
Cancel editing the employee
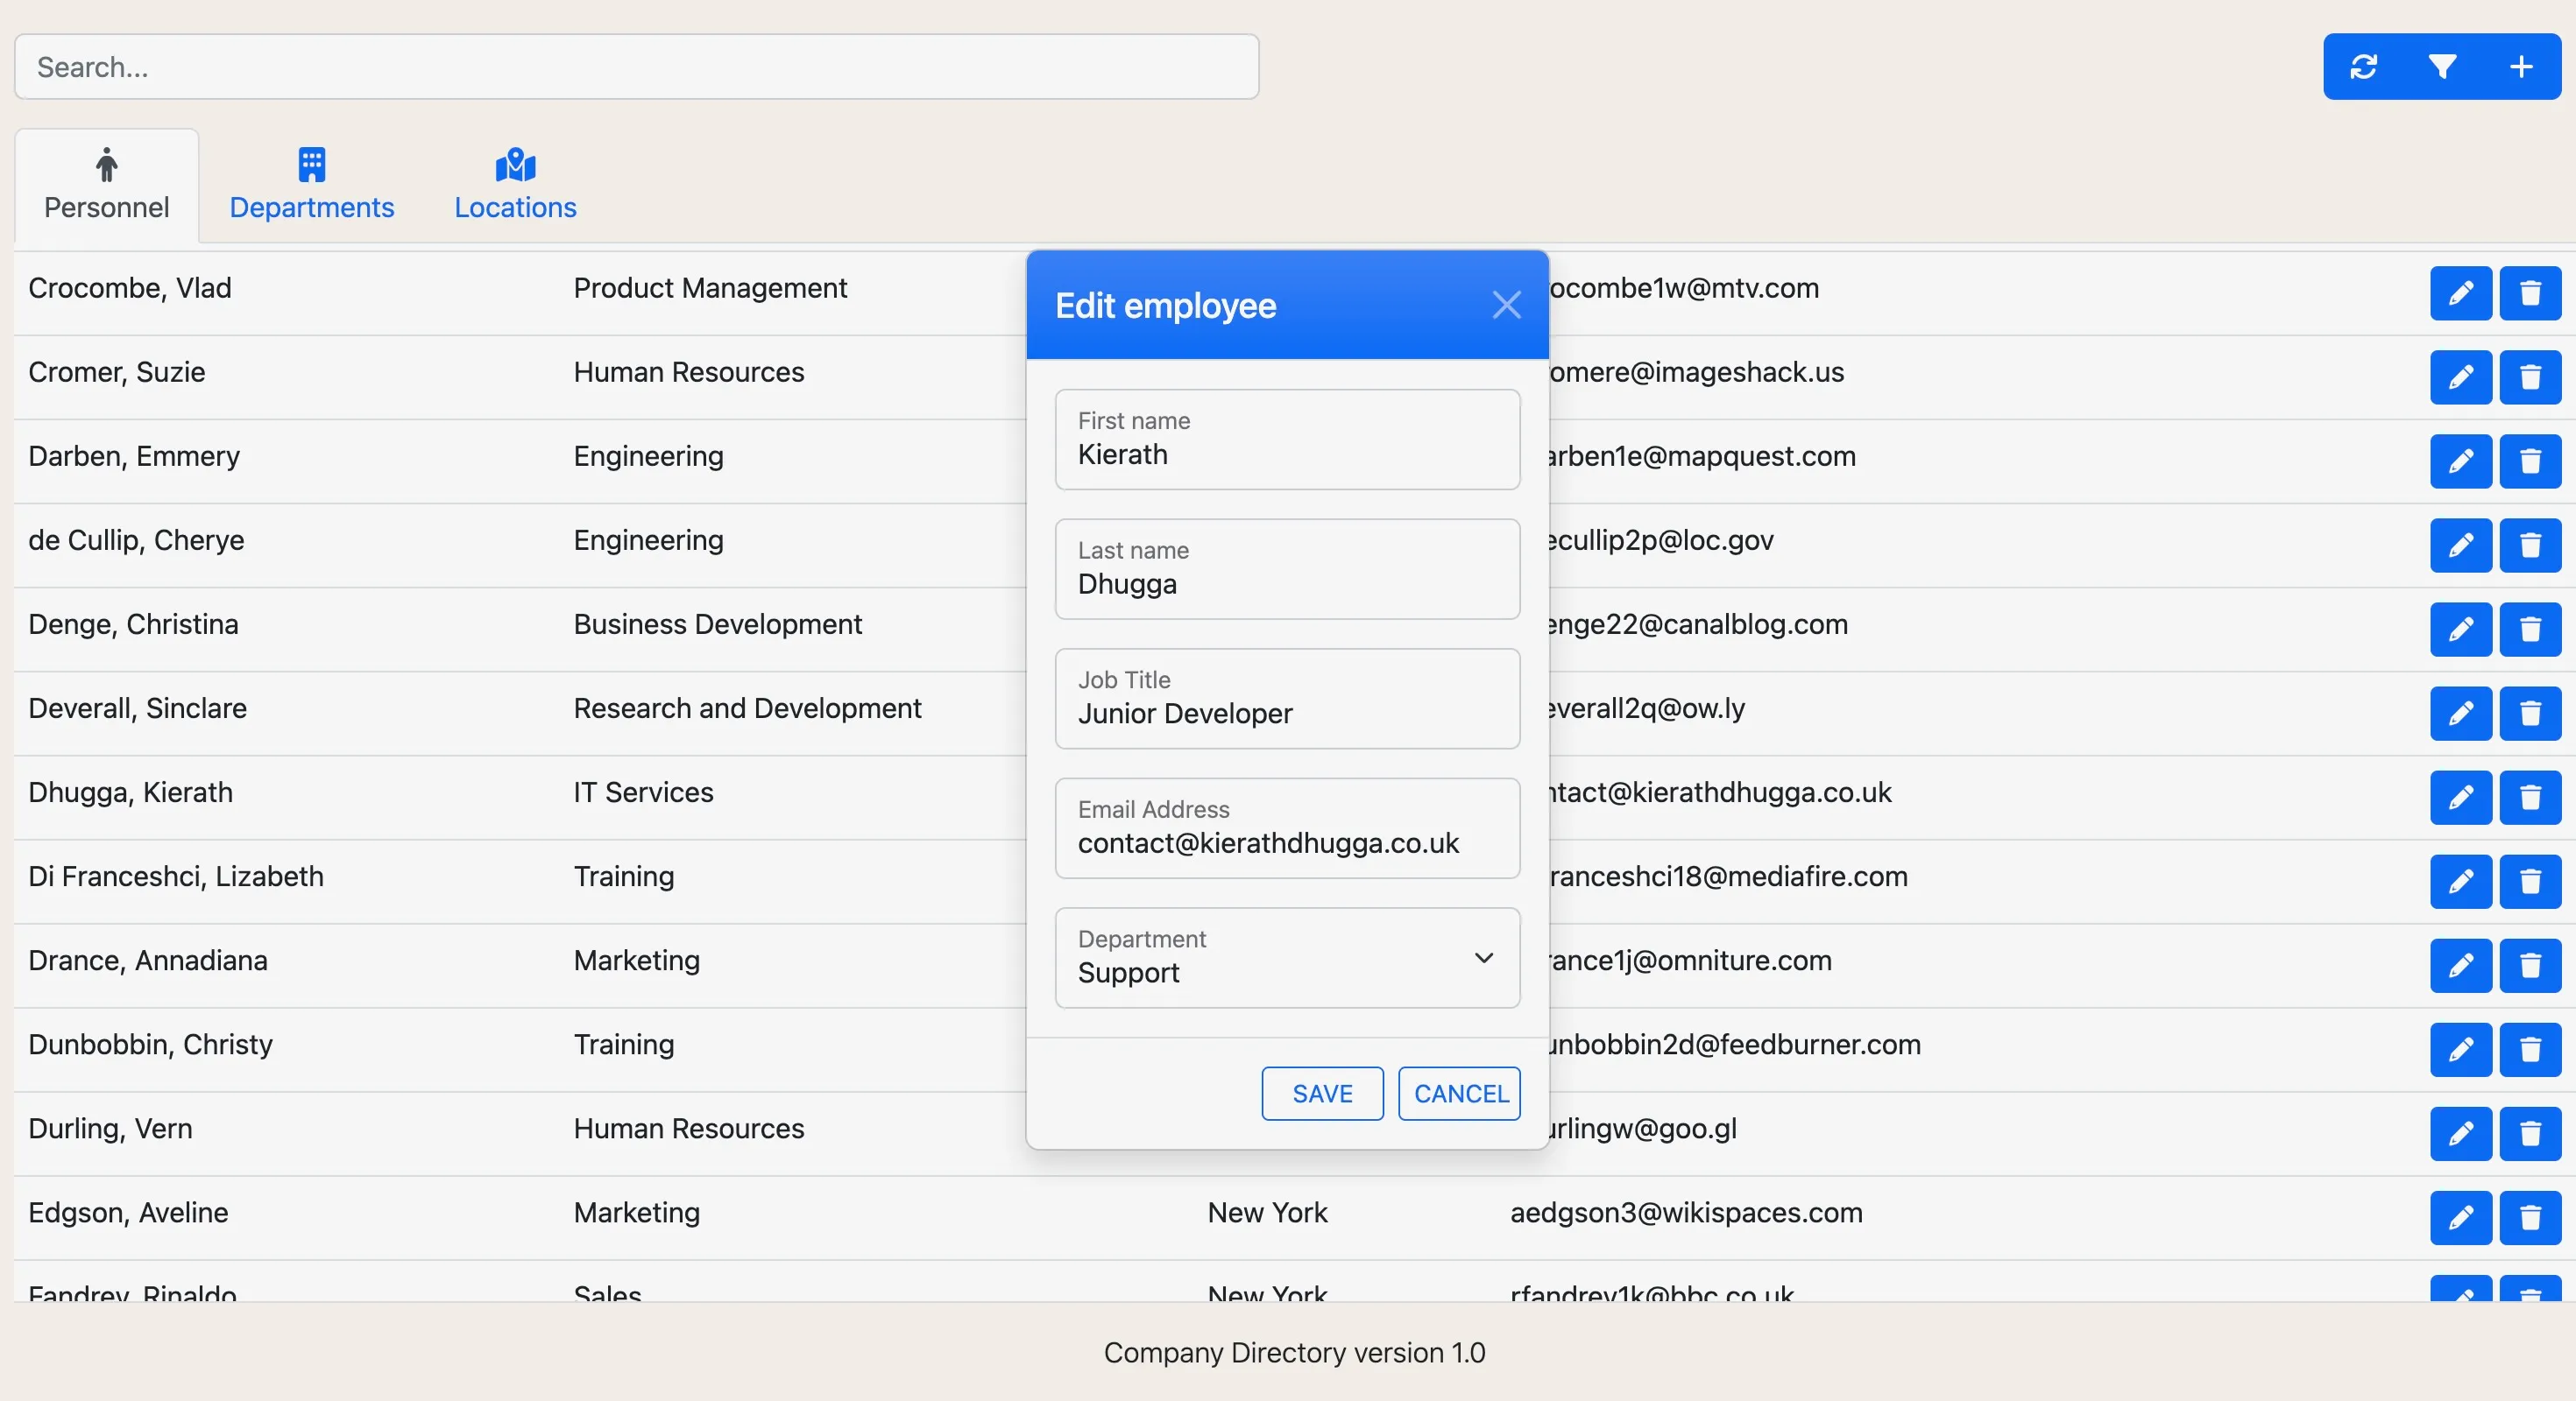(1459, 1094)
